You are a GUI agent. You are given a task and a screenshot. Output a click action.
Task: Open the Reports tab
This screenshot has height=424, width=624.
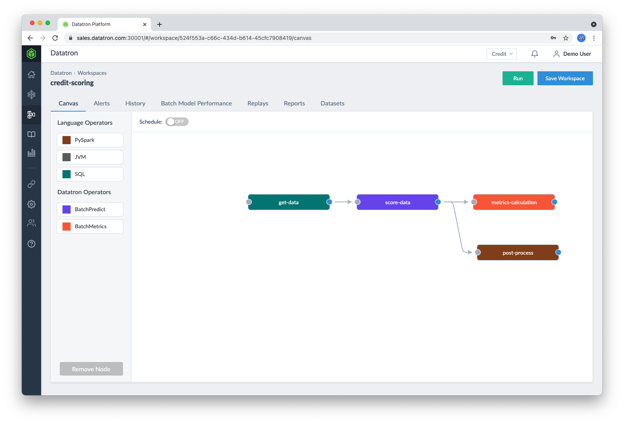295,103
